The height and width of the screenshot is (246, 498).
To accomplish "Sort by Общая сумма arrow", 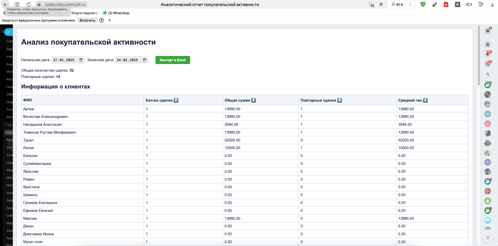I will pos(254,100).
